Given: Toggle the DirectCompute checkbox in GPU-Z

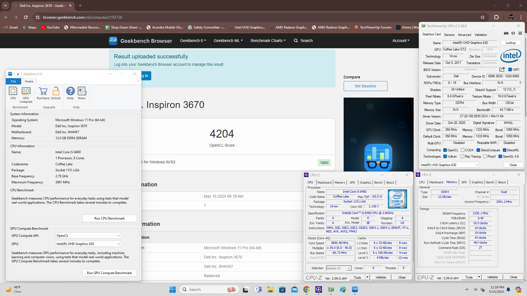Looking at the screenshot, I should 478,150.
